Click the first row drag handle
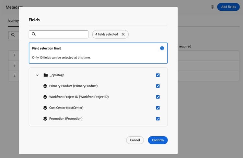This screenshot has width=243, height=158. tap(15, 55)
